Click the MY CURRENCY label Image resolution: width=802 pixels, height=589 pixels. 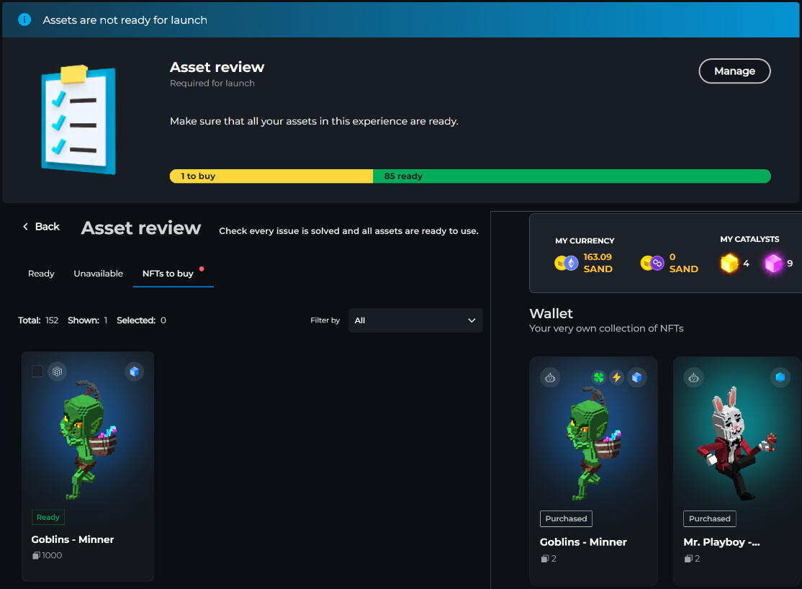585,240
